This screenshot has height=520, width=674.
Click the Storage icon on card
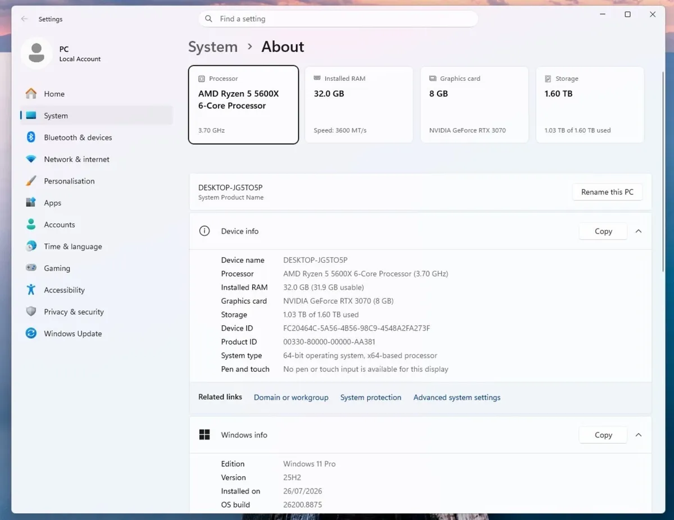click(548, 79)
